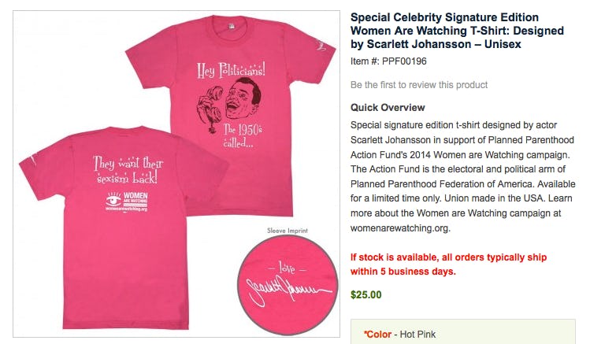Click the man with telephone graphic

(228, 104)
